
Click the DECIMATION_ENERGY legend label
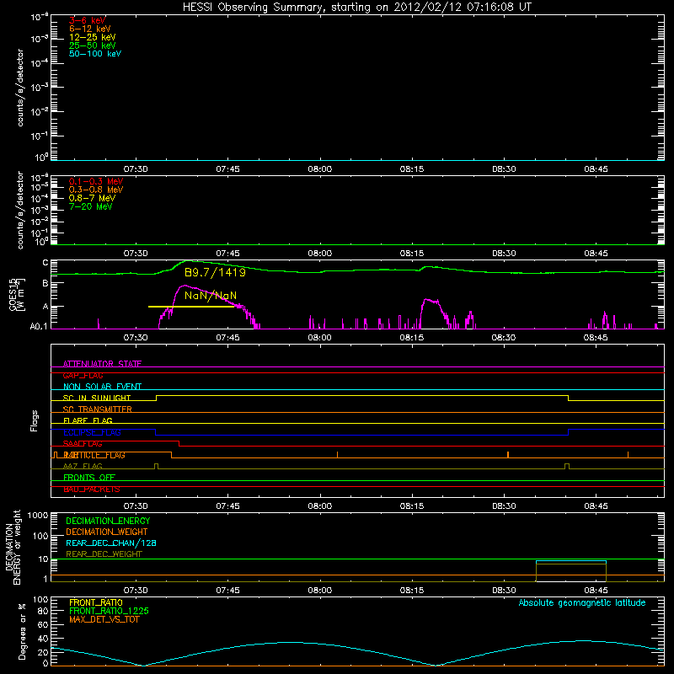coord(108,521)
